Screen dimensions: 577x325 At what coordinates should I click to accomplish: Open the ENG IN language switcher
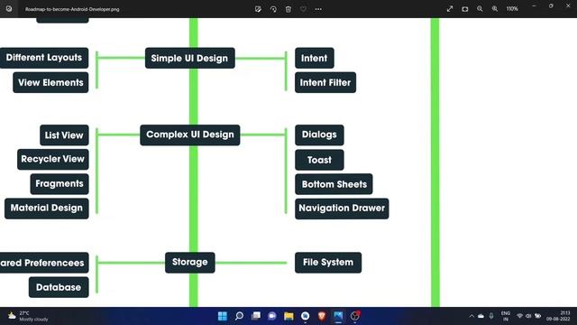pos(506,316)
